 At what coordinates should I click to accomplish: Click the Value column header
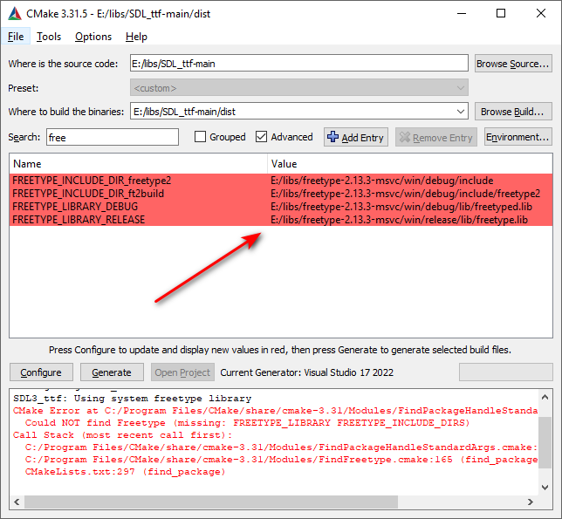(x=410, y=164)
